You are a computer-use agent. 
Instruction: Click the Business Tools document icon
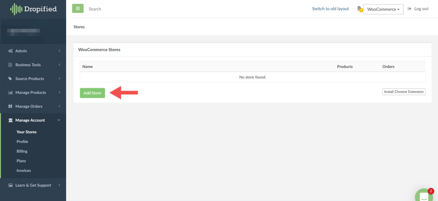10,65
